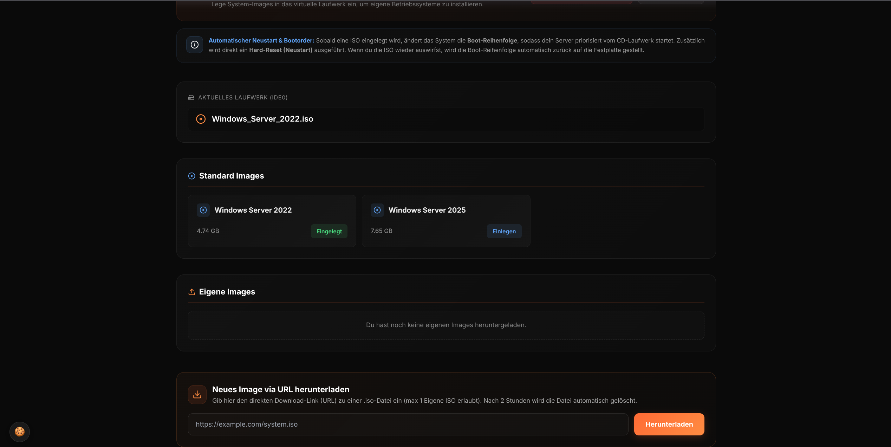Click the Eingelegt badge on Windows Server 2022

(329, 231)
